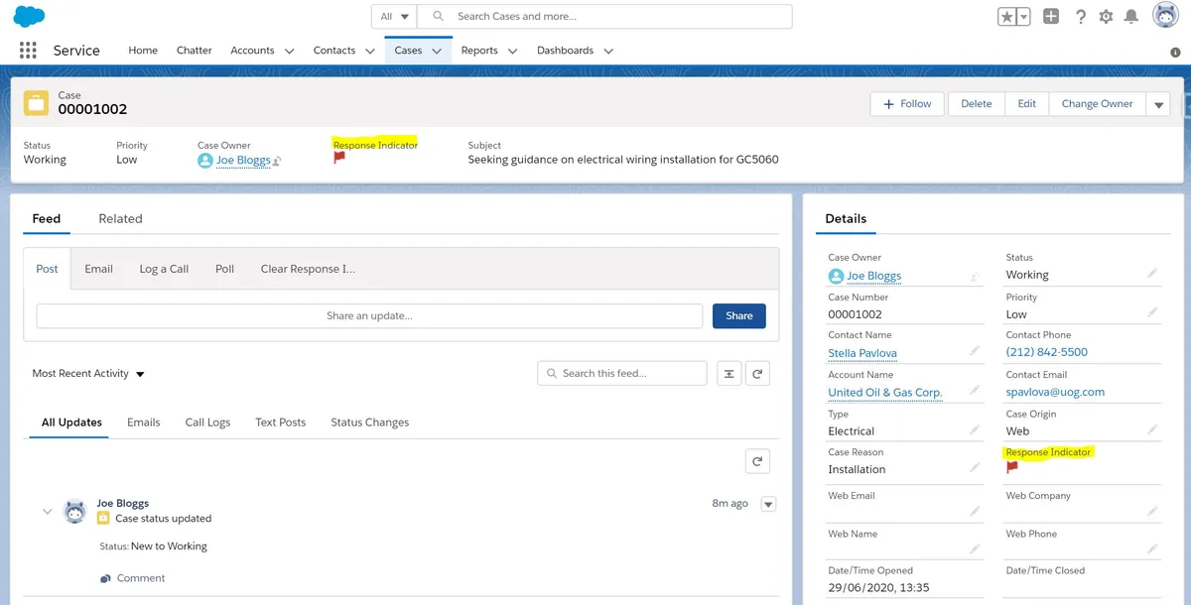
Task: Filter feed by Status Changes
Action: pos(370,423)
